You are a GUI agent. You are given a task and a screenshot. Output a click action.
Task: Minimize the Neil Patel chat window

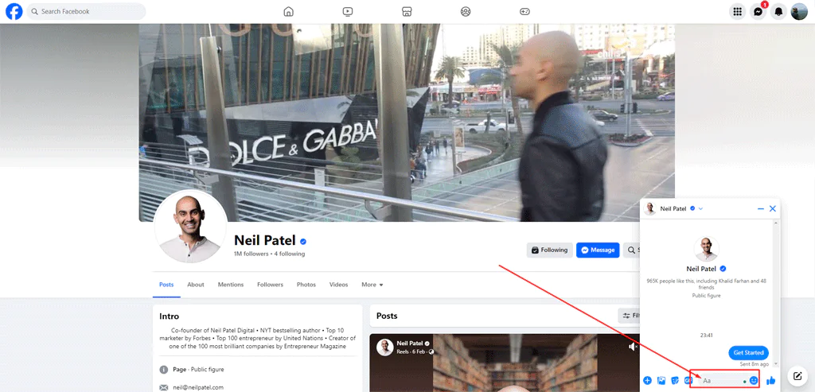(760, 208)
